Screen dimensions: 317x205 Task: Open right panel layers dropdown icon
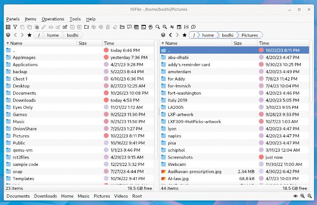click(x=163, y=35)
